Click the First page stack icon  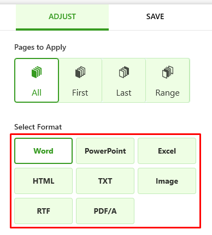pos(80,72)
